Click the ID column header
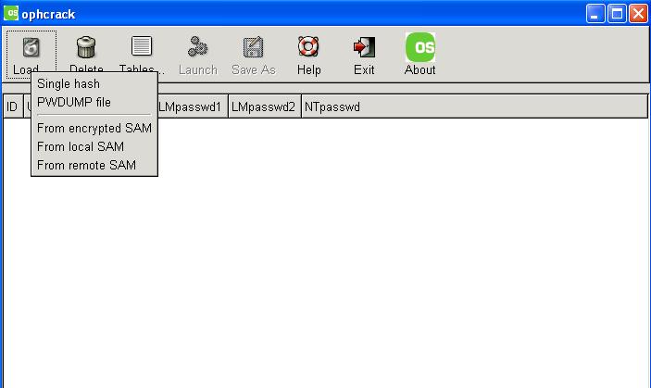Image resolution: width=651 pixels, height=388 pixels. (x=12, y=107)
